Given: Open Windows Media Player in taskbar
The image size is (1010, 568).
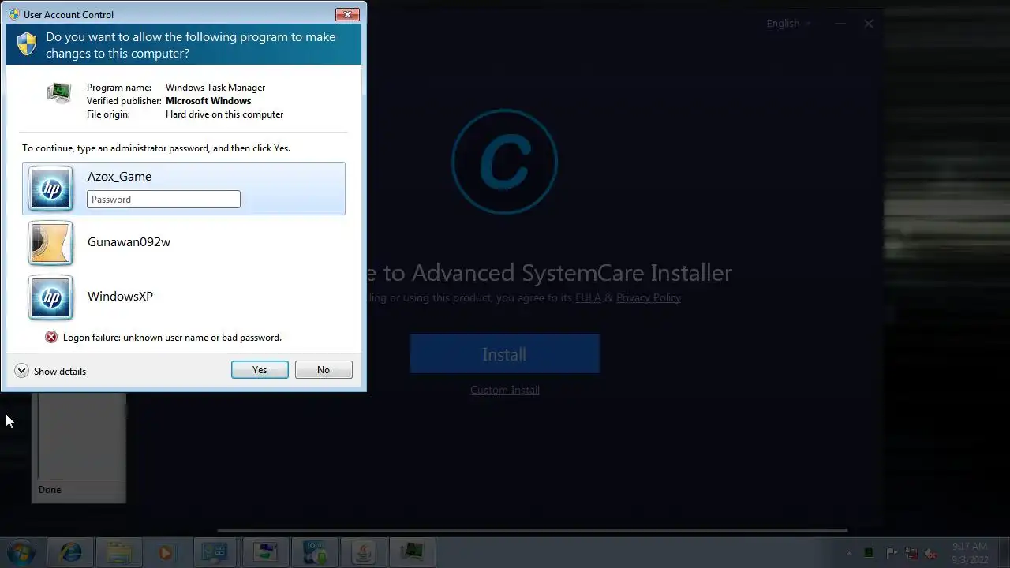Looking at the screenshot, I should [x=166, y=552].
